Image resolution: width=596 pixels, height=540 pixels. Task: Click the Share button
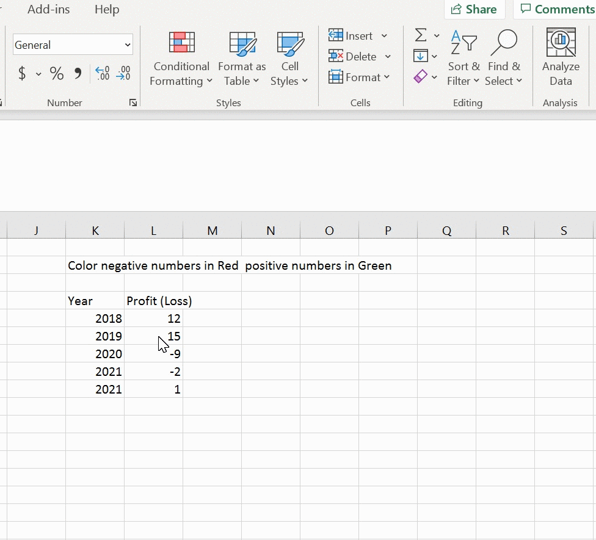point(474,9)
